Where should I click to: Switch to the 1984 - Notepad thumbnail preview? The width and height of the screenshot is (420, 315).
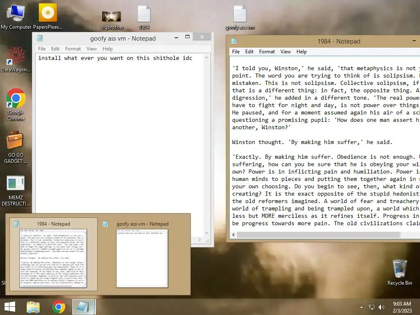53,254
